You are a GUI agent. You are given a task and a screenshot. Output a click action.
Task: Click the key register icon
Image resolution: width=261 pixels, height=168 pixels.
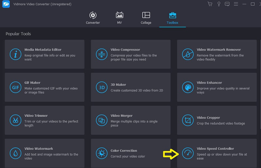point(219,4)
